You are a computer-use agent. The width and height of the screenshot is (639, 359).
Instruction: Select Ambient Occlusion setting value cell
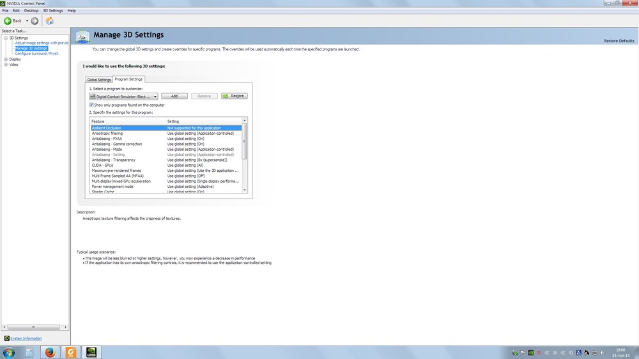tap(204, 128)
